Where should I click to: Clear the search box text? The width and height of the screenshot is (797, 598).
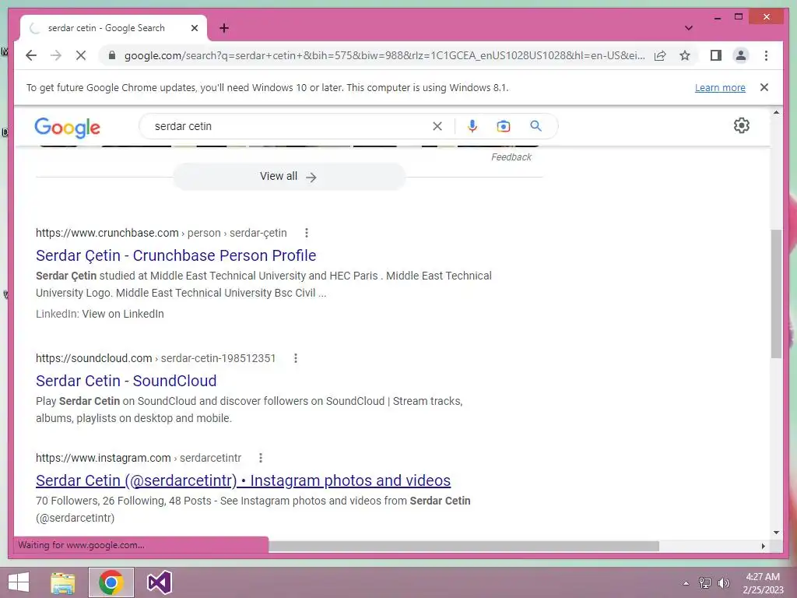(x=437, y=126)
